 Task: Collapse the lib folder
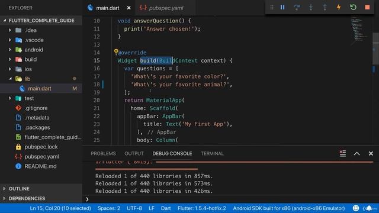point(10,79)
